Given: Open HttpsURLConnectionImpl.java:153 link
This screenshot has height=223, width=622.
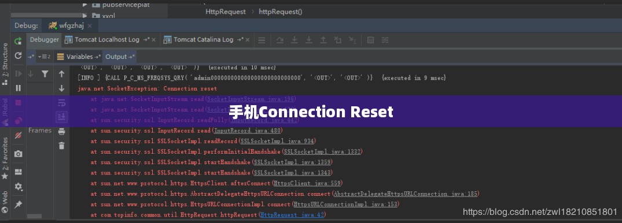Looking at the screenshot, I should [x=345, y=205].
